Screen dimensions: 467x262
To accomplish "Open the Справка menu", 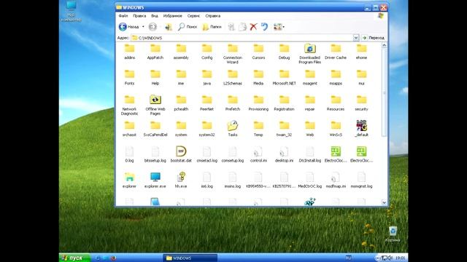I will (212, 16).
